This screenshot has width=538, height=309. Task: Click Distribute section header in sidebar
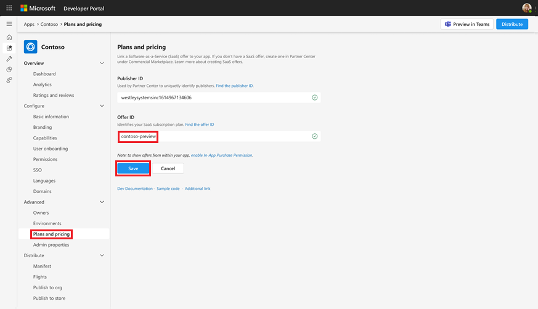point(34,255)
